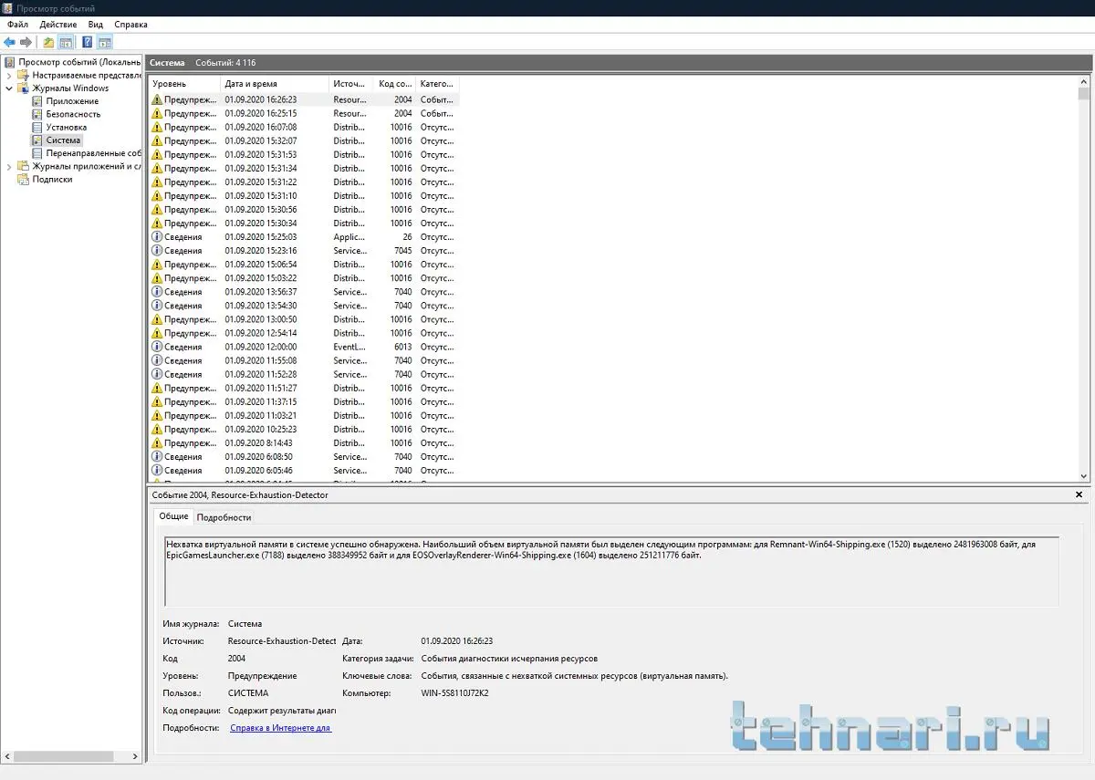Click the Event Viewer root icon in tree

pos(10,62)
